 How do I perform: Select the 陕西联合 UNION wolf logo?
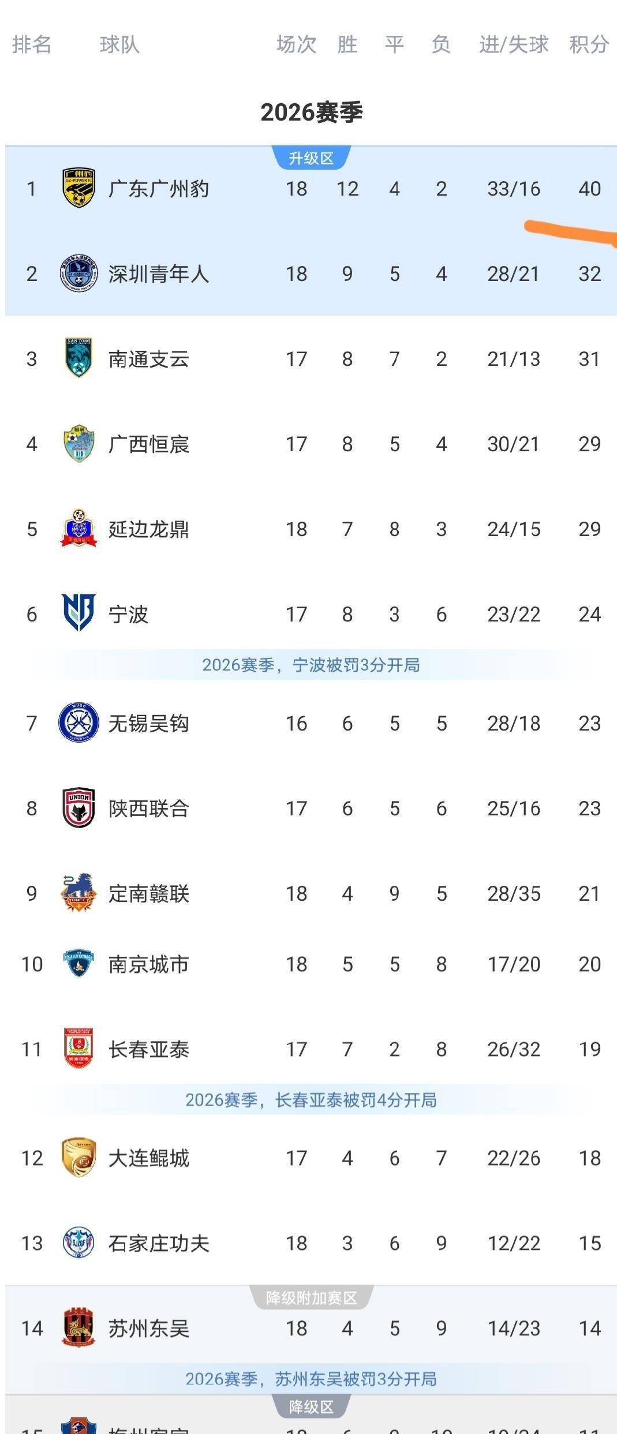point(78,808)
